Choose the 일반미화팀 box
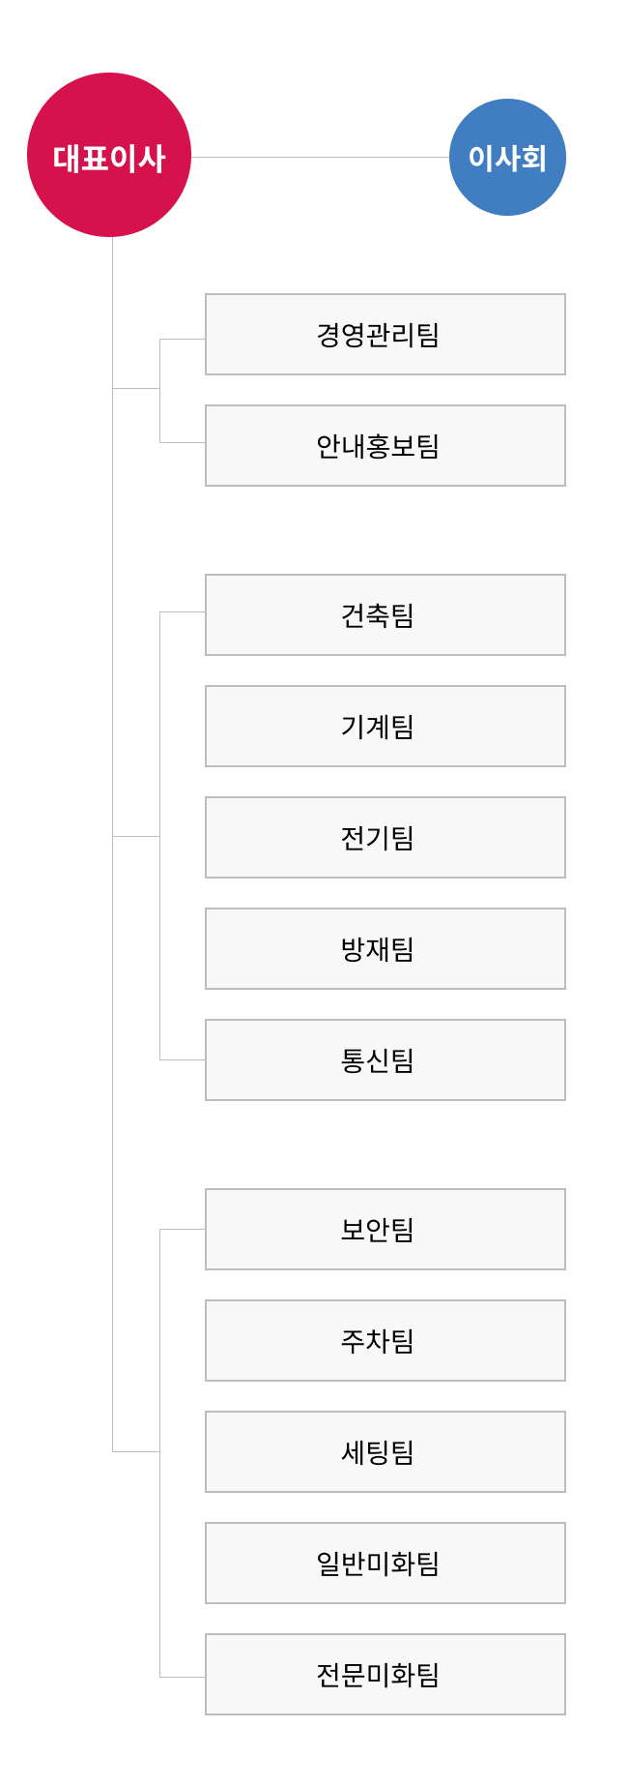Viewport: 628px width, 1788px height. pyautogui.click(x=385, y=1564)
